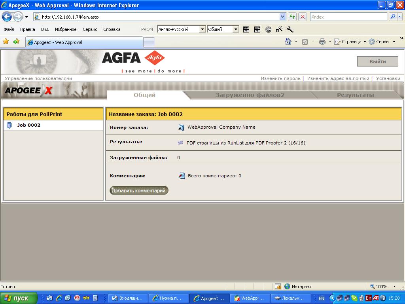Switch to the Загруженно файлов2 tab
The width and height of the screenshot is (405, 304).
point(250,95)
